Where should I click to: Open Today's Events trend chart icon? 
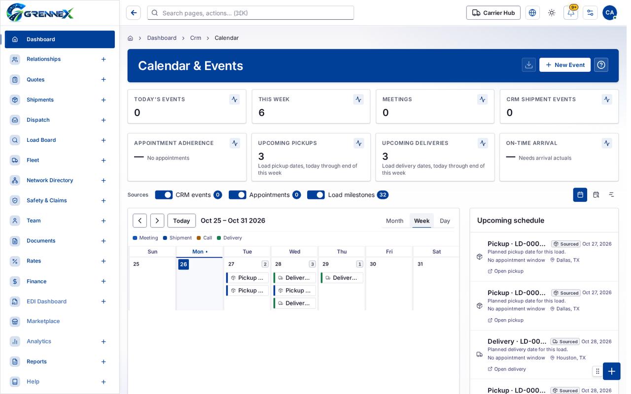click(x=235, y=99)
